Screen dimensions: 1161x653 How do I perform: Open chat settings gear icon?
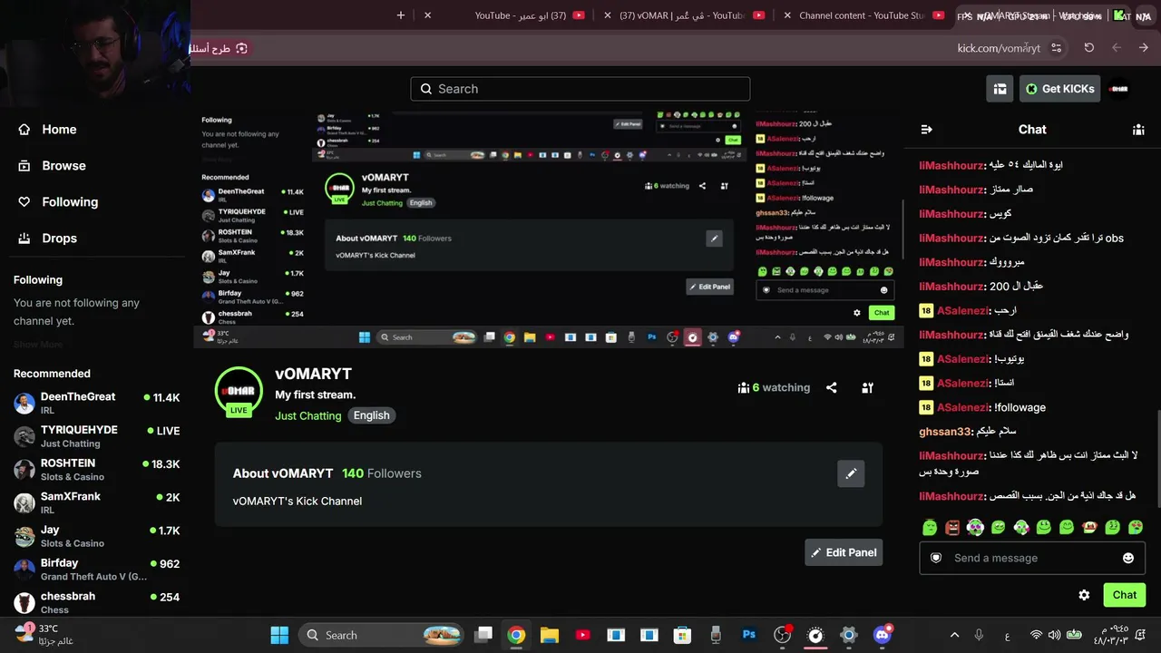click(1084, 595)
